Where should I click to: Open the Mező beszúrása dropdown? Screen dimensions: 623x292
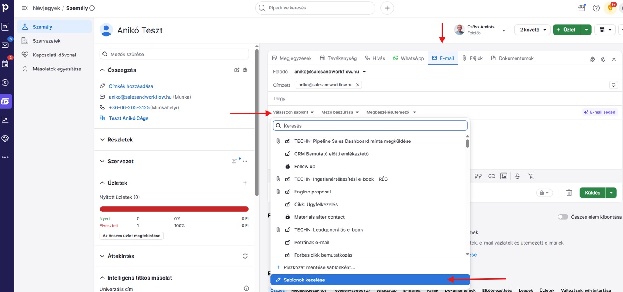tap(340, 112)
